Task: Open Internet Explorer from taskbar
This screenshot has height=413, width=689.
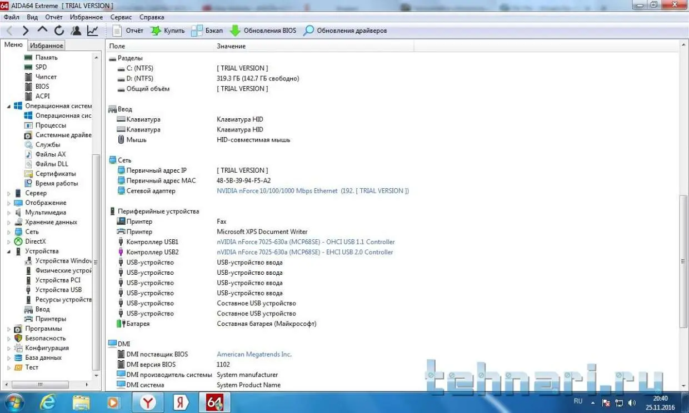Action: coord(48,402)
